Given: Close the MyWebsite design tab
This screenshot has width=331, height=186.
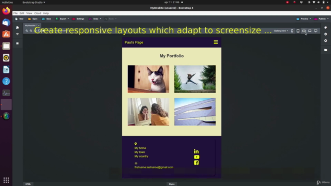Looking at the screenshot, I should [39, 25].
